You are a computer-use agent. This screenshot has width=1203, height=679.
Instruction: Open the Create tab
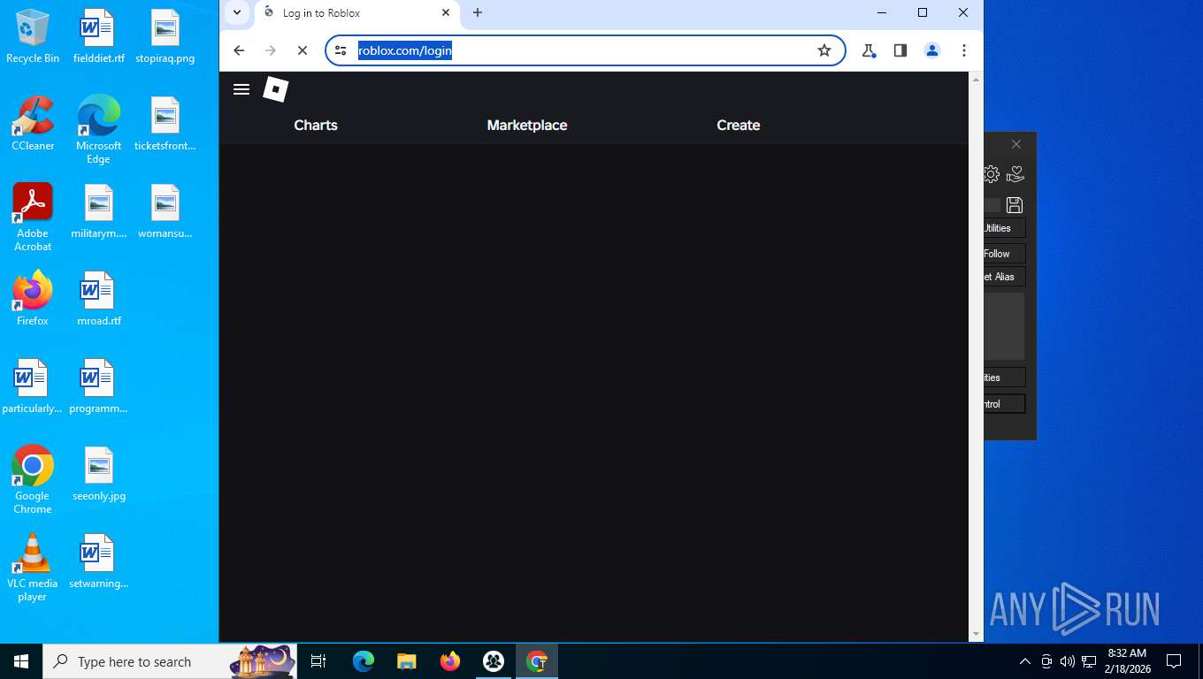(x=739, y=126)
